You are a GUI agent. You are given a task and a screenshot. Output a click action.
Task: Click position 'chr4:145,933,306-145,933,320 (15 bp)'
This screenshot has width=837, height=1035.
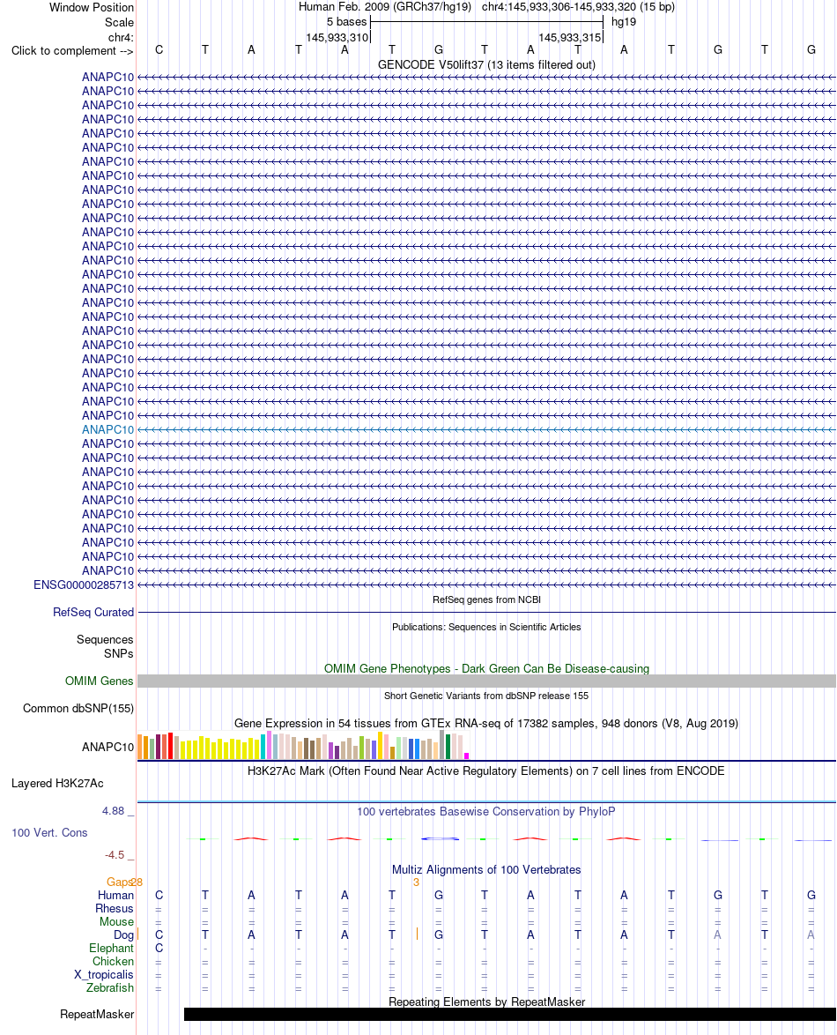(x=579, y=6)
